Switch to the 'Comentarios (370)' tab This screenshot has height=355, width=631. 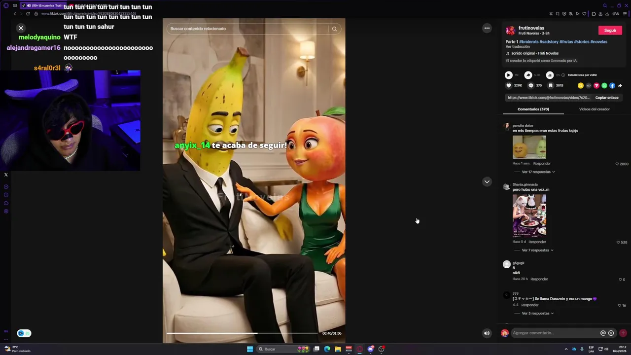point(533,109)
